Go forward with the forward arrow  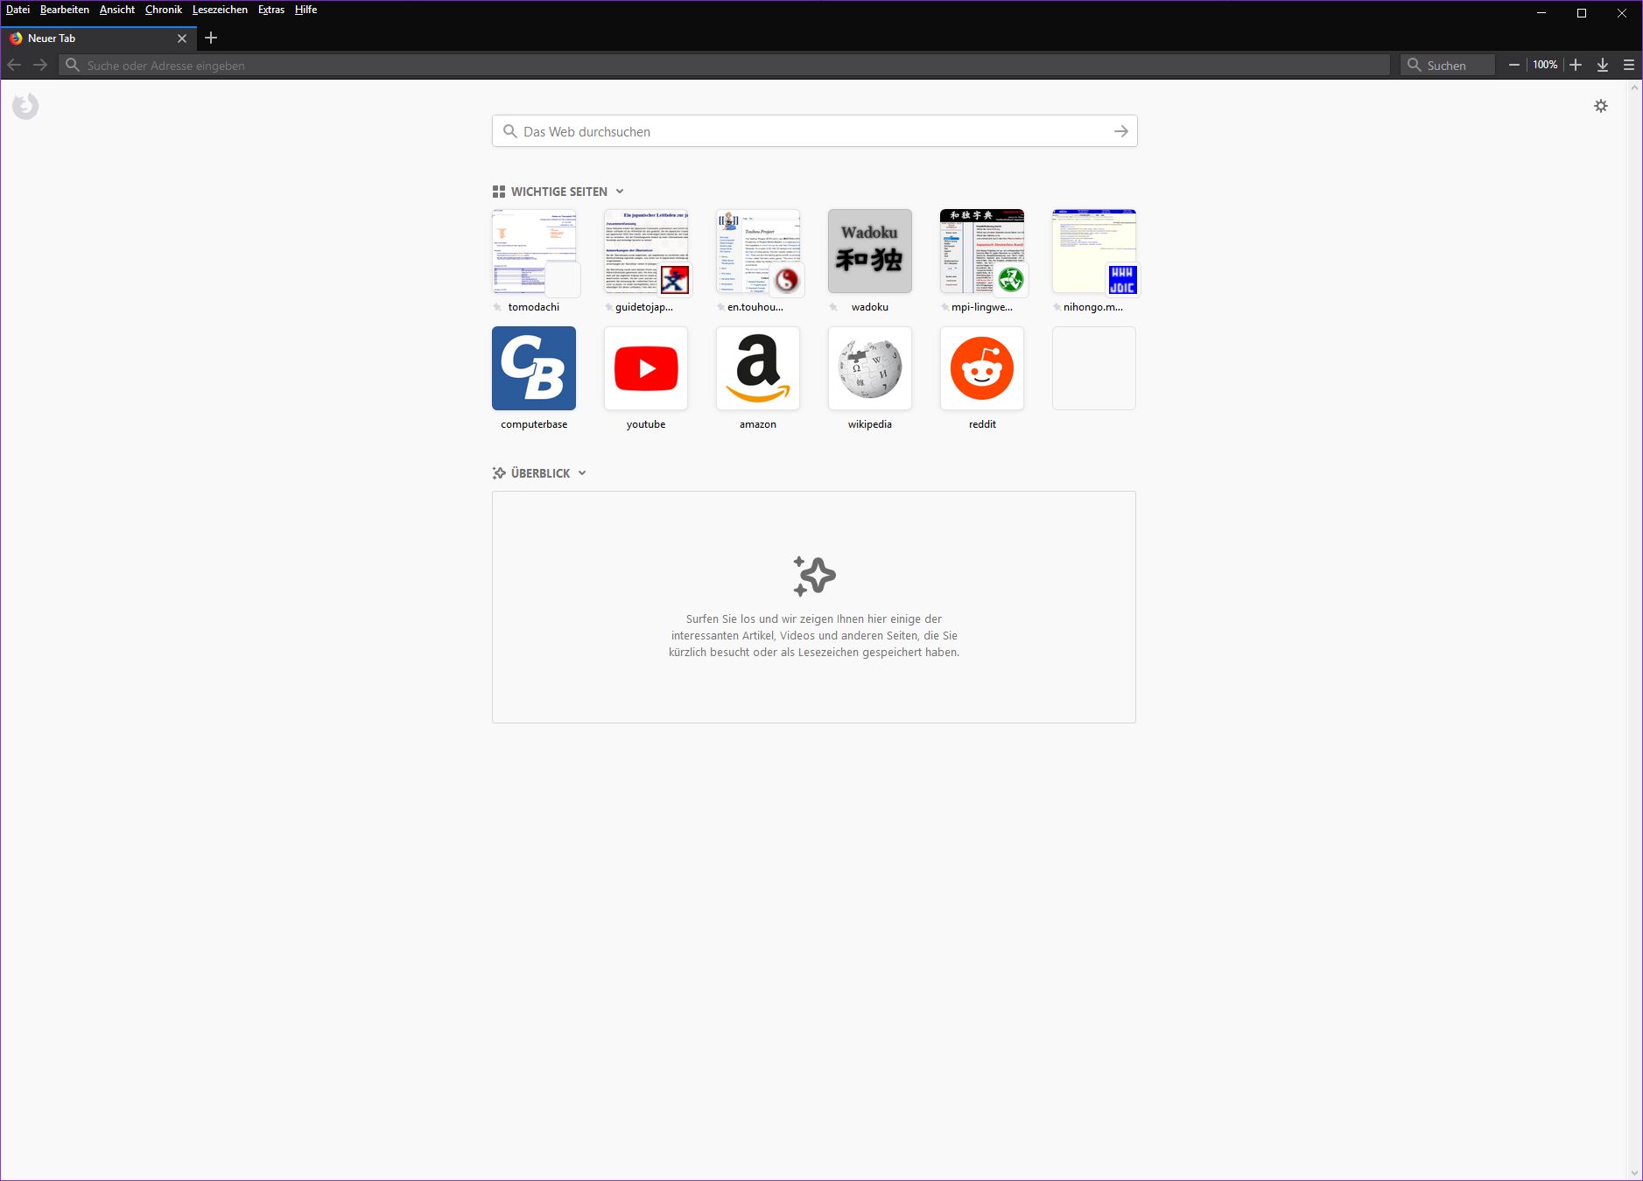(40, 65)
